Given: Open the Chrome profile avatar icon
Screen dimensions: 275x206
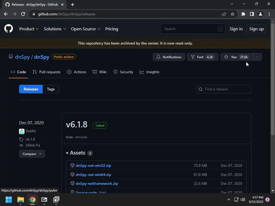Looking at the screenshot, I should (x=260, y=14).
